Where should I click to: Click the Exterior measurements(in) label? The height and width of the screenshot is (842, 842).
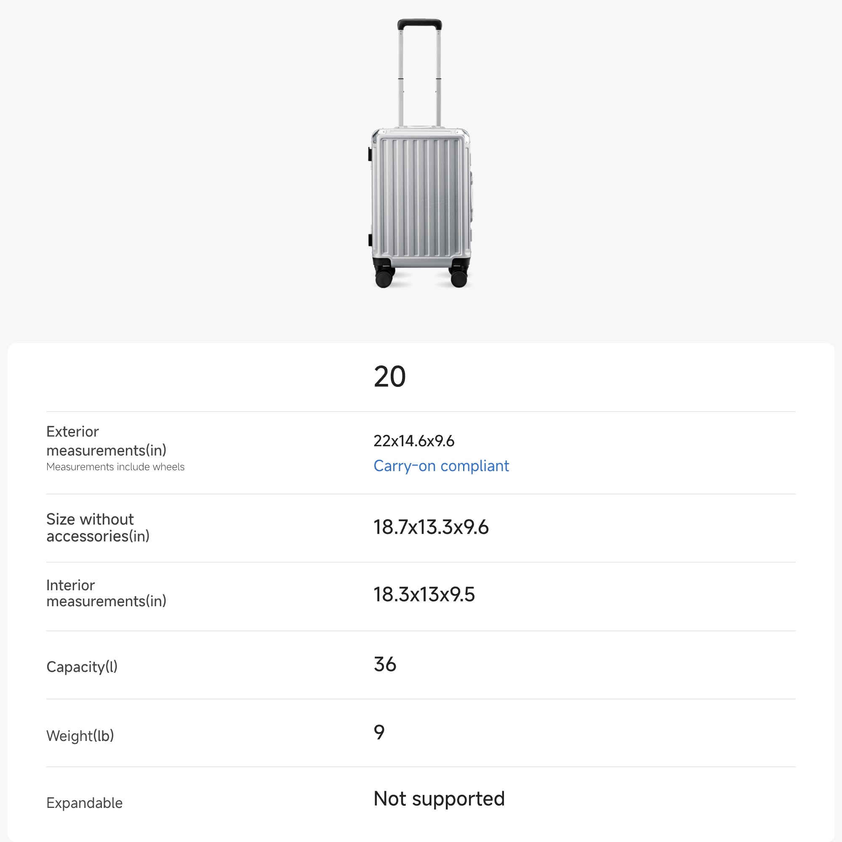tap(107, 441)
